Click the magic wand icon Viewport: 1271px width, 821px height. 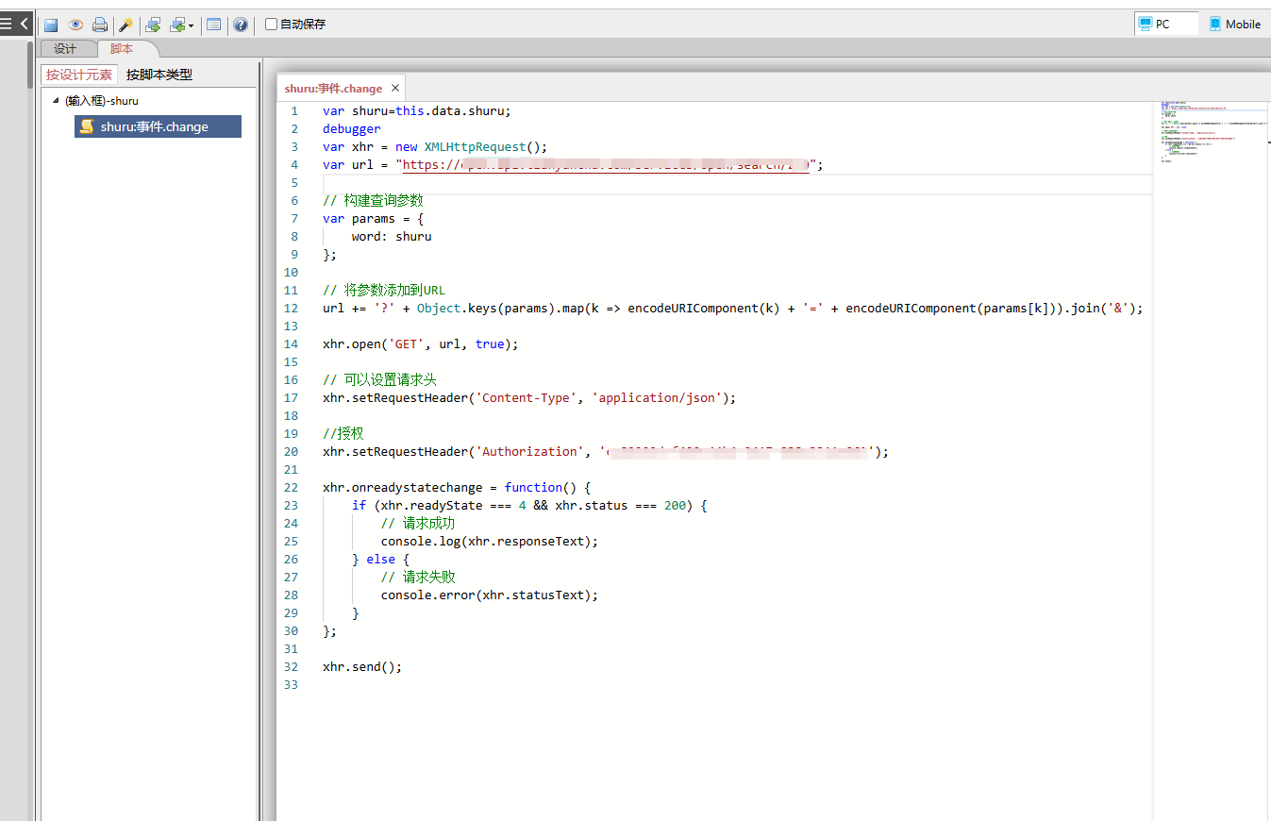pyautogui.click(x=125, y=25)
